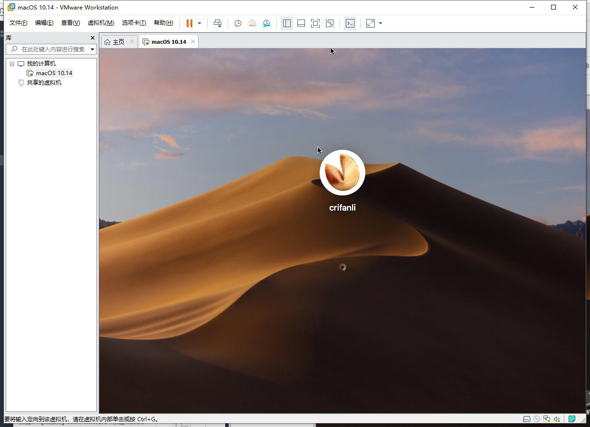This screenshot has height=427, width=590.
Task: Click the crifanli user avatar
Action: click(x=343, y=173)
